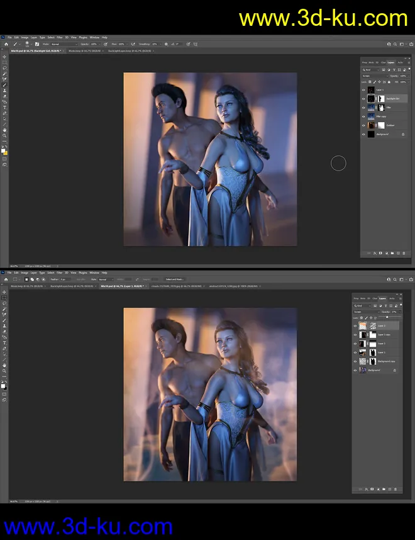Click the Home icon in upper options bar
The image size is (415, 540).
tap(4, 44)
